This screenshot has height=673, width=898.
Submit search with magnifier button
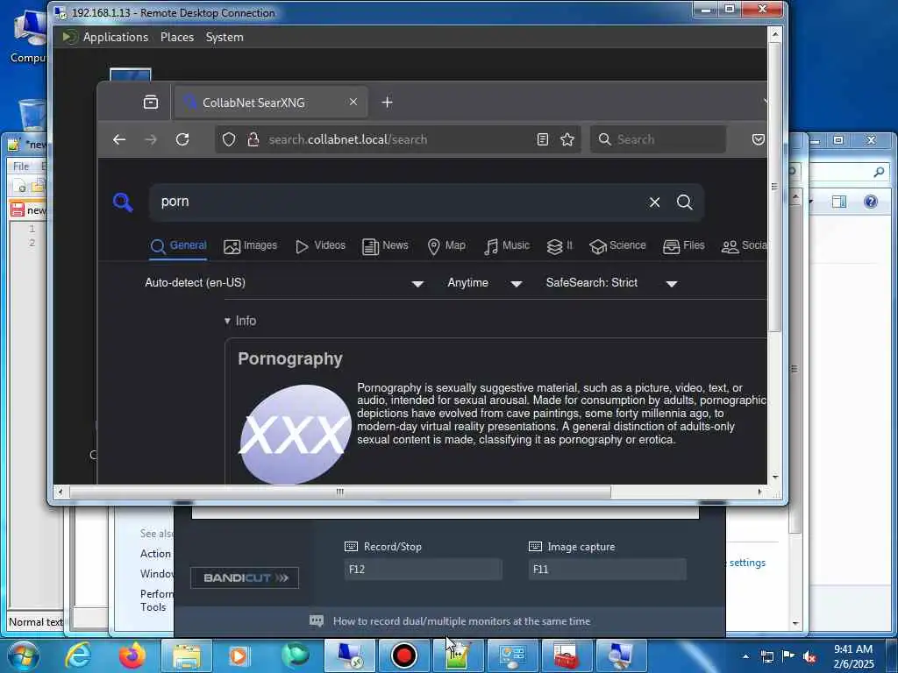tap(684, 202)
